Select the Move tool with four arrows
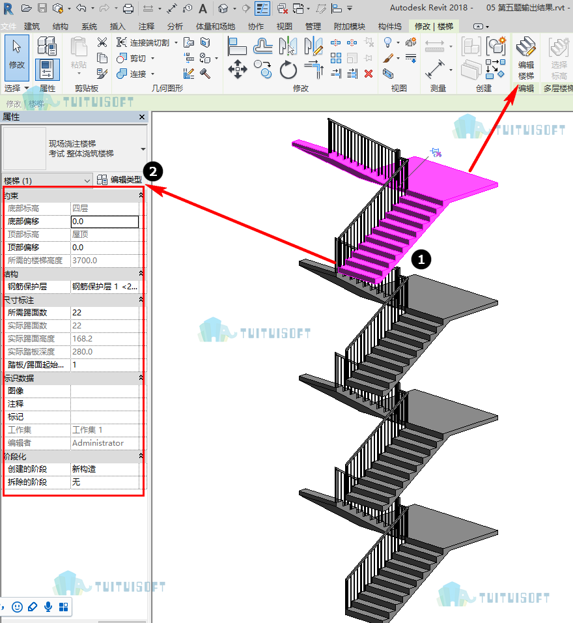The width and height of the screenshot is (573, 623). point(238,69)
